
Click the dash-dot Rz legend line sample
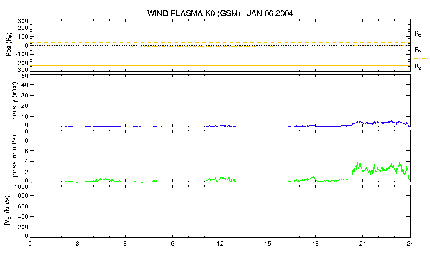[x=420, y=59]
